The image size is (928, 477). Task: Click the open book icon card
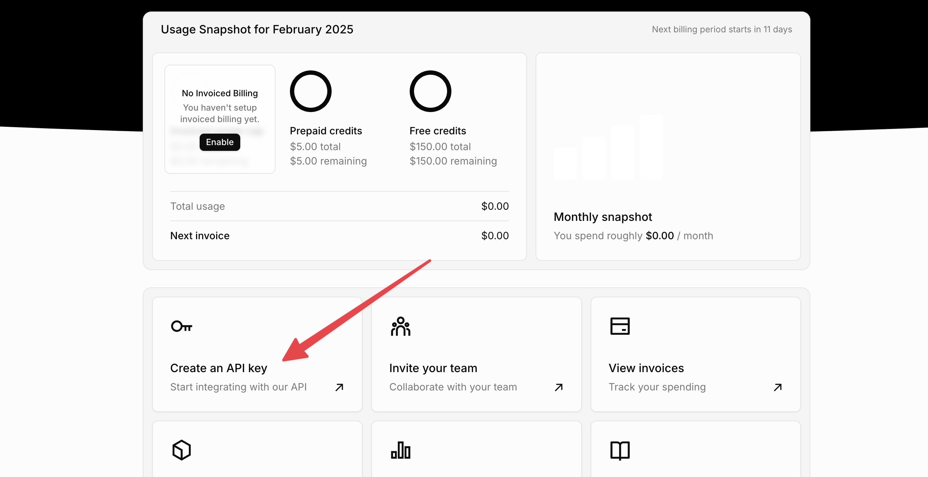696,449
